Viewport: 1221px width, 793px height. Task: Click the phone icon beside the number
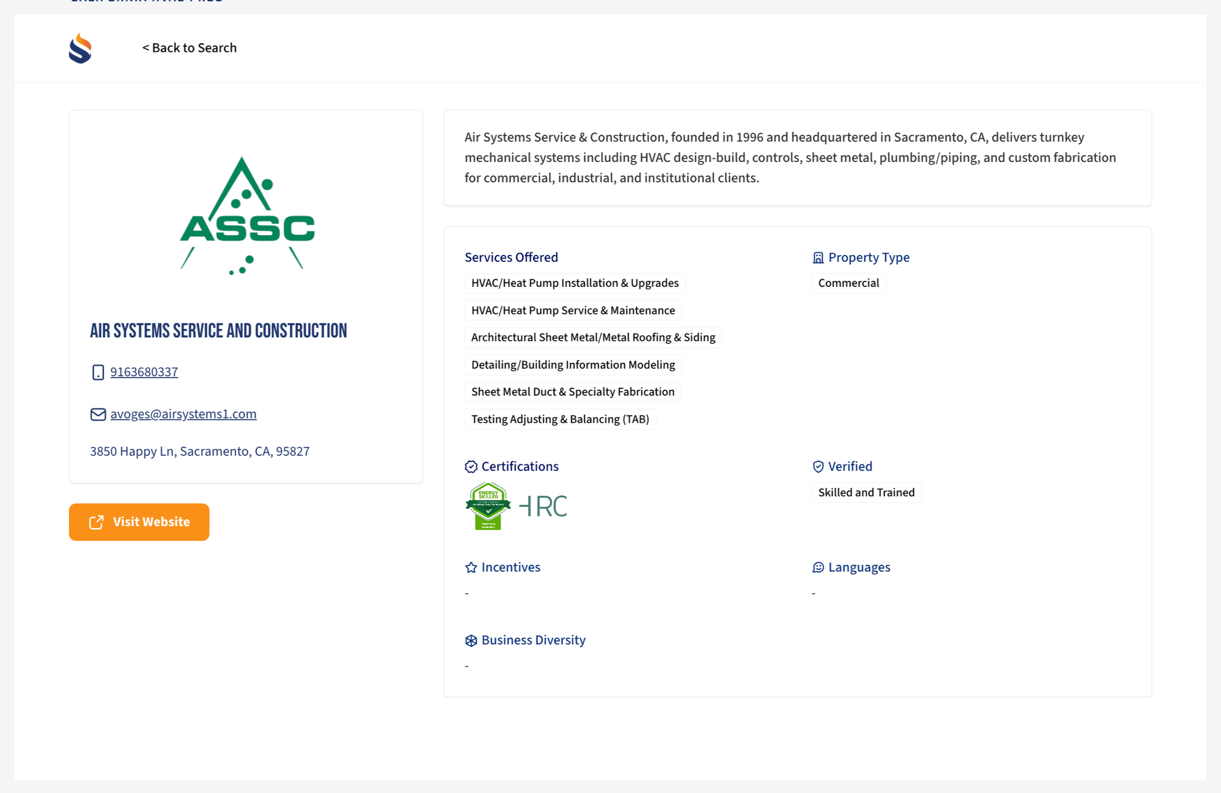pyautogui.click(x=98, y=372)
